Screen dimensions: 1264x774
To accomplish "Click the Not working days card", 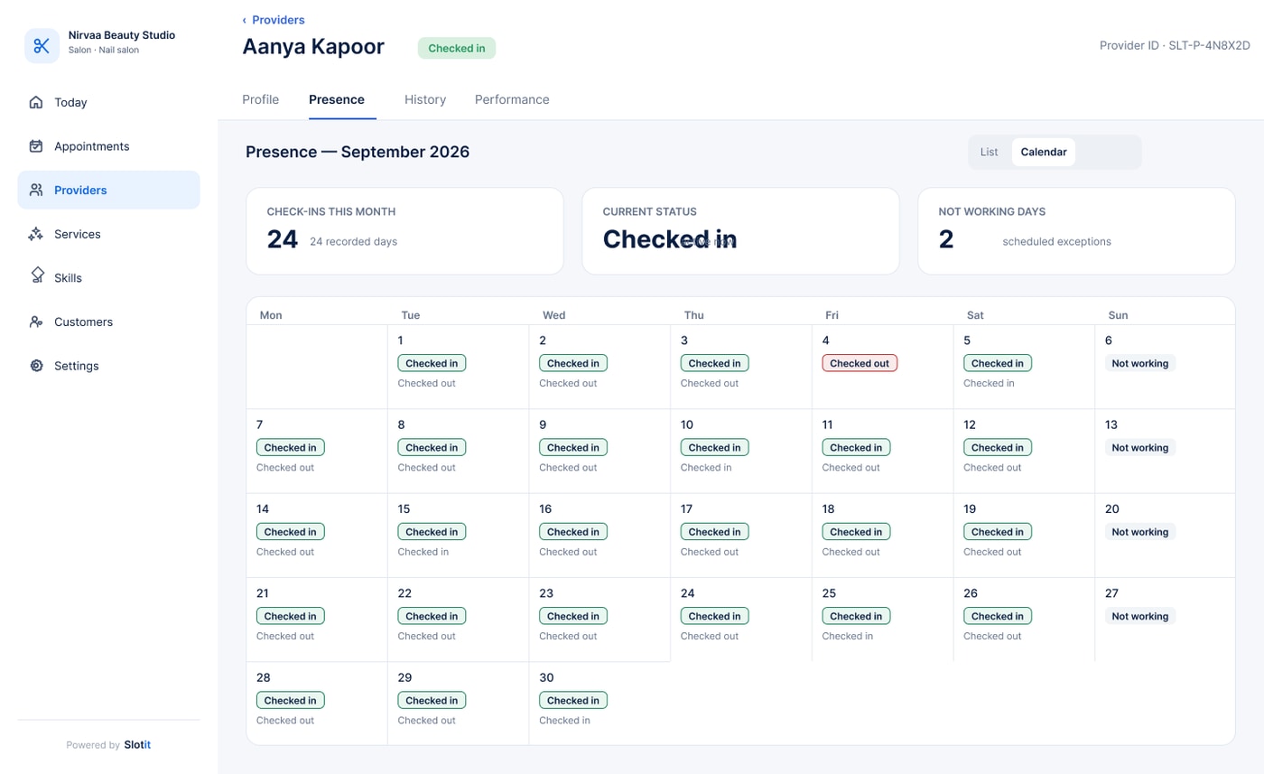I will (1076, 231).
